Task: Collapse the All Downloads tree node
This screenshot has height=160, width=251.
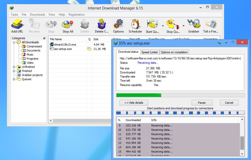Action: pos(14,42)
